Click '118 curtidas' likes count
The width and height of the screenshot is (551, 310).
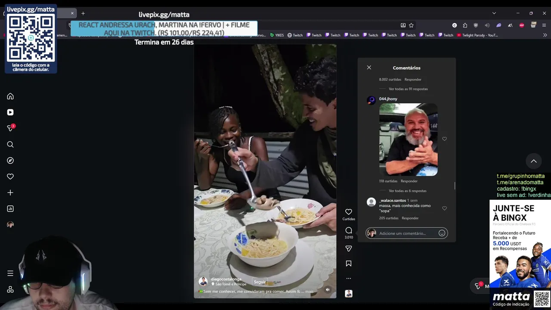click(388, 181)
